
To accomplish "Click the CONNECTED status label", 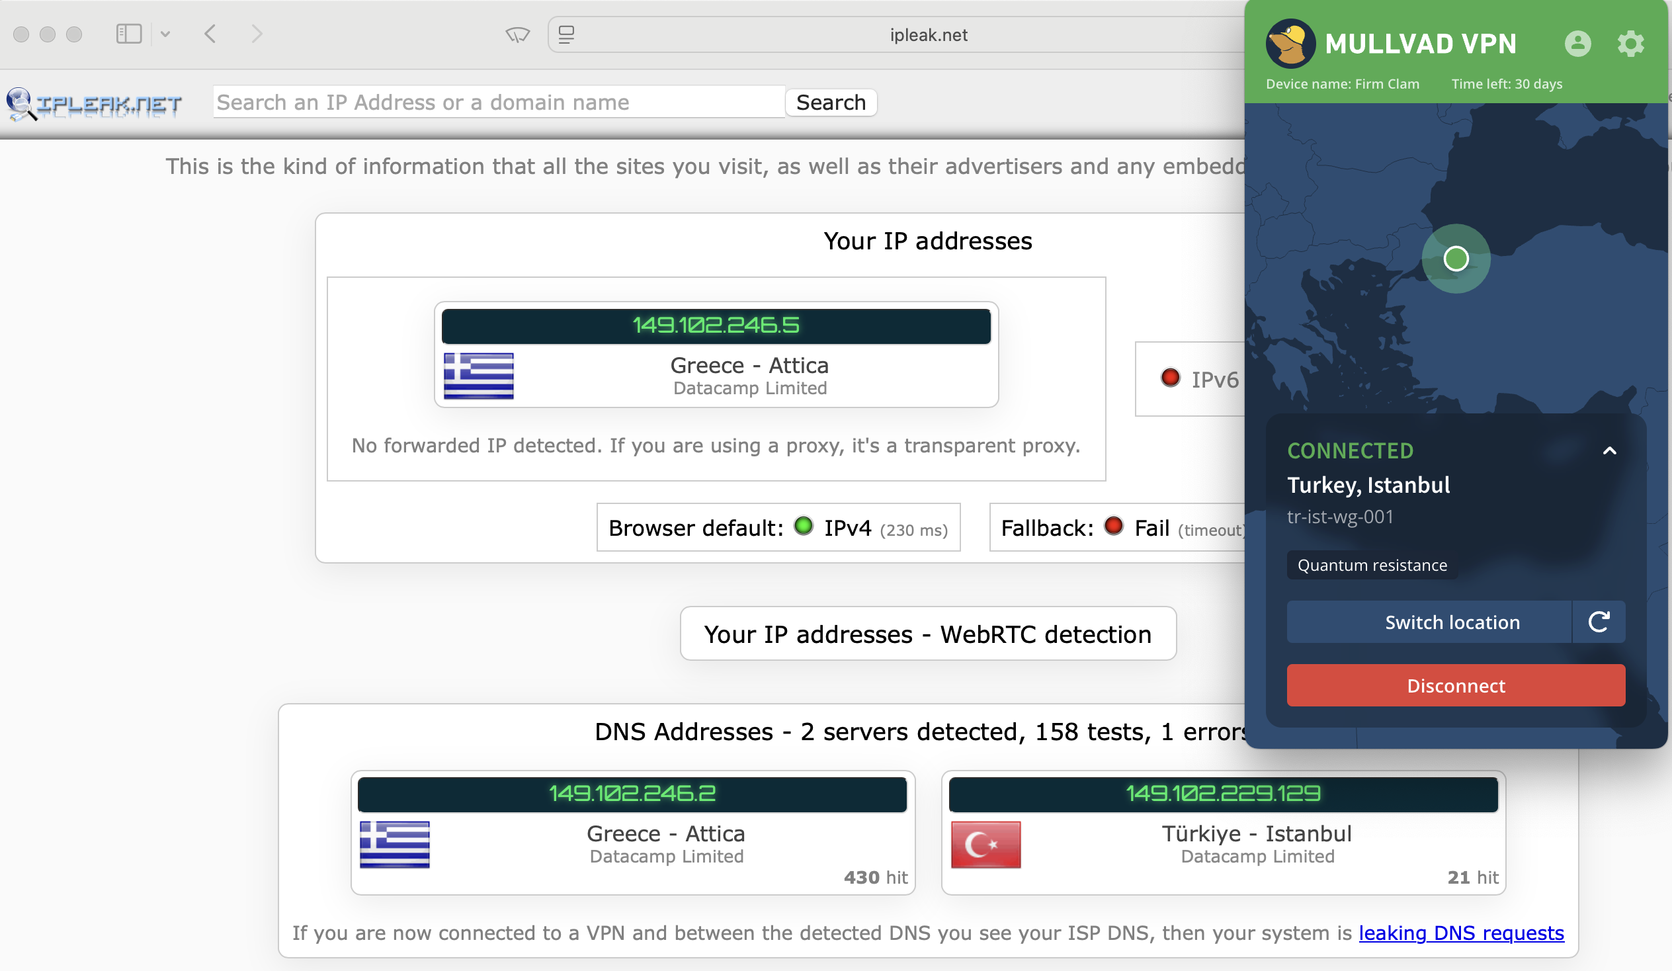I will point(1349,450).
